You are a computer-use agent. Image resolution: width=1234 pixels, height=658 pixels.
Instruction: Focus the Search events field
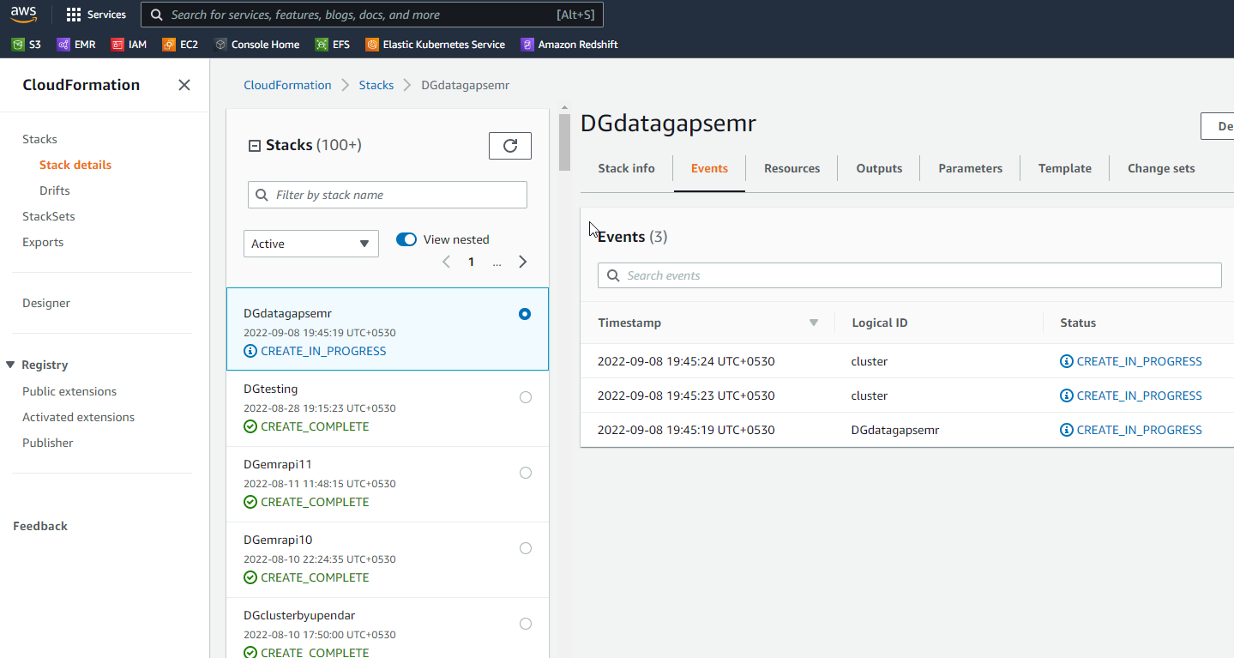pos(910,275)
